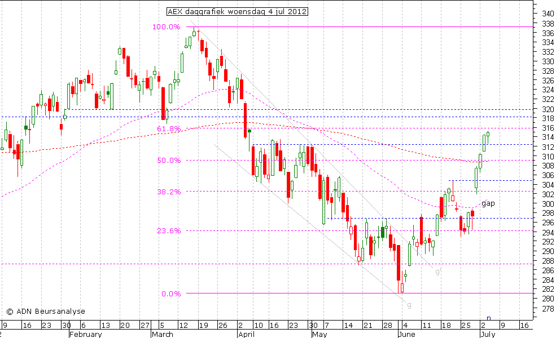Click the date label '14' under May
The width and height of the screenshot is (556, 338).
pyautogui.click(x=348, y=325)
